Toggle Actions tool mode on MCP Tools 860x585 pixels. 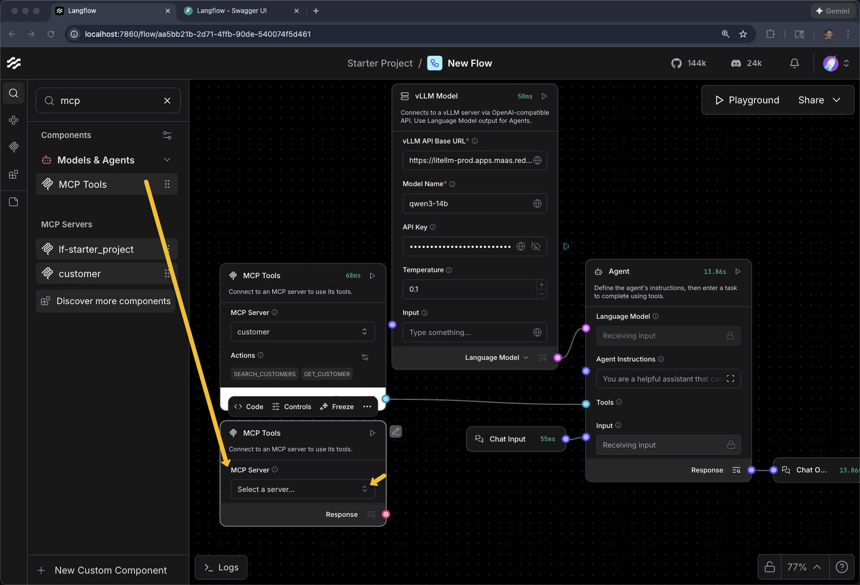pyautogui.click(x=365, y=357)
